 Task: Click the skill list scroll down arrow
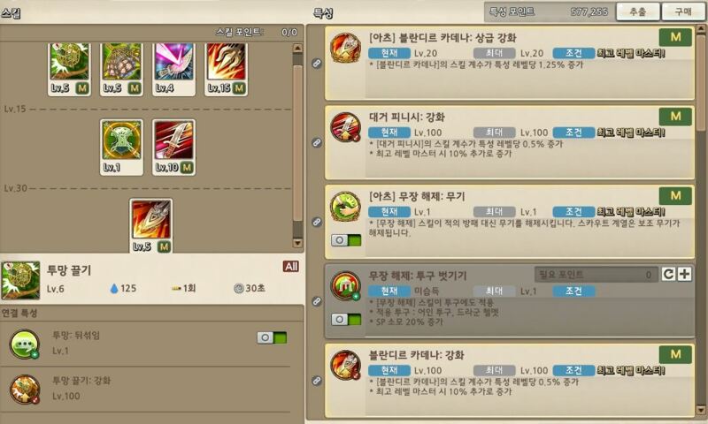[297, 243]
